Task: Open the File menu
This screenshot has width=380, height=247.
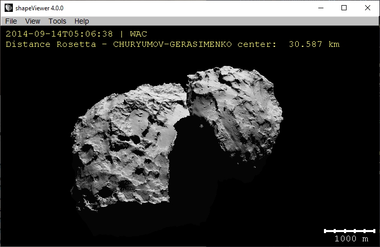Action: 11,21
